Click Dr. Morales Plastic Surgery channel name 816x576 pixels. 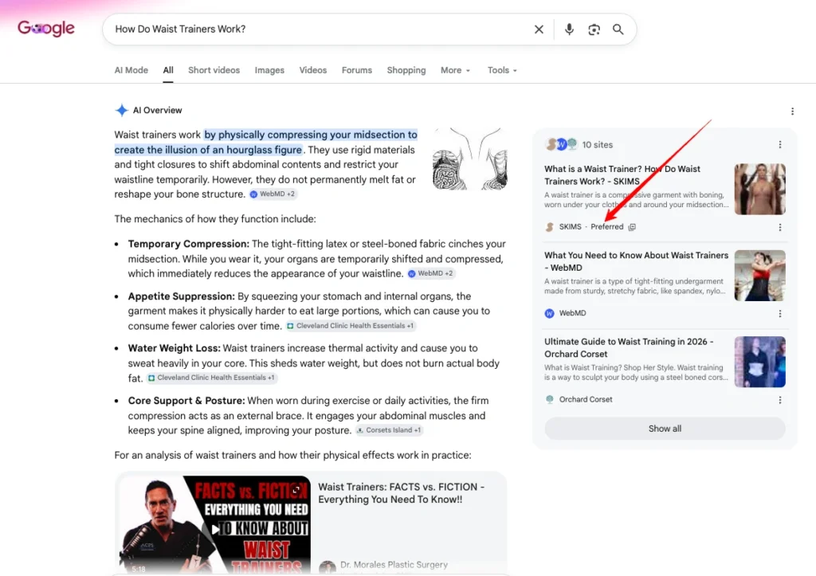click(394, 565)
